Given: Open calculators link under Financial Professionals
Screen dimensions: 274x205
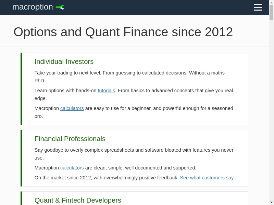Looking at the screenshot, I should pyautogui.click(x=72, y=168).
